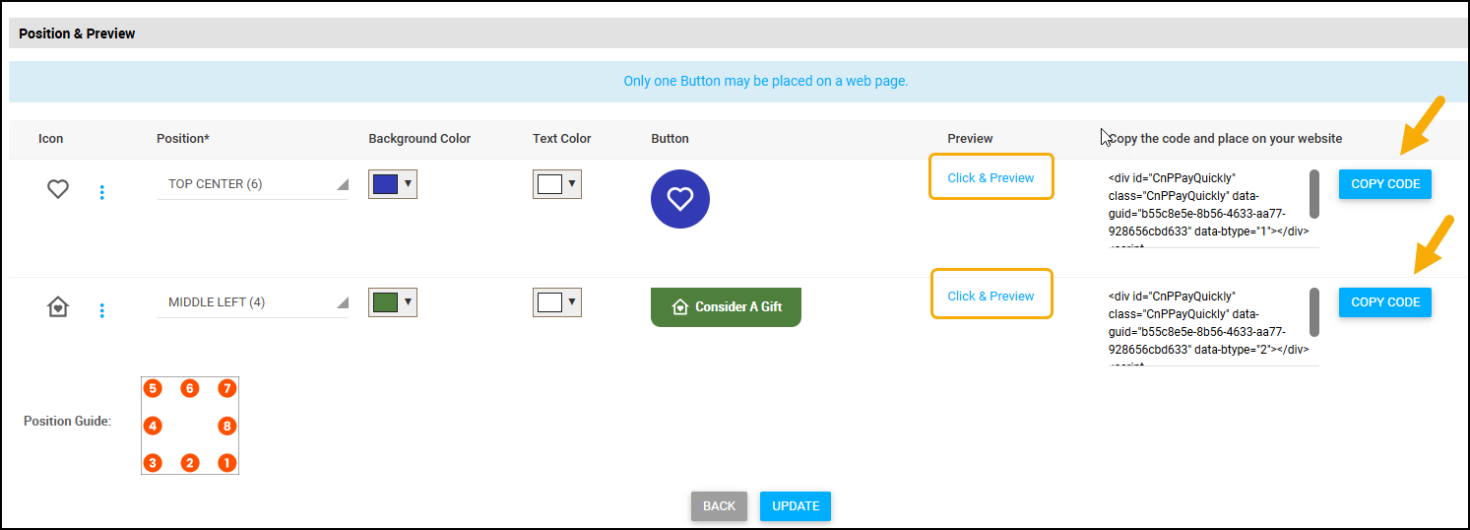Click 'Copy the code and place' header
1470x530 pixels.
[x=1225, y=139]
